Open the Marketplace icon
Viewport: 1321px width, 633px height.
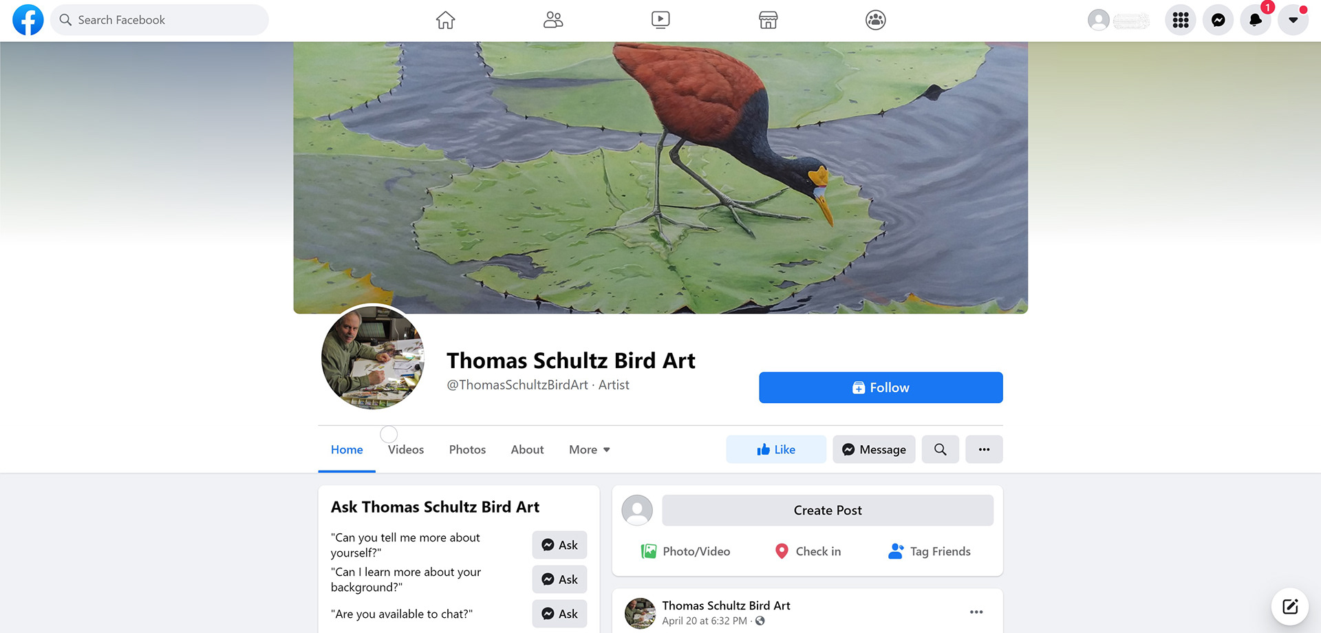coord(768,20)
